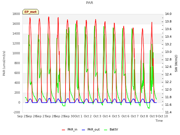Click the Oct 4 date tick label
The width and height of the screenshot is (180, 135).
[107, 116]
